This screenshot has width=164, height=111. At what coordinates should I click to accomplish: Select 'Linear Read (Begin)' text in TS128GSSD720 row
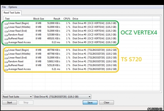coord(19,50)
